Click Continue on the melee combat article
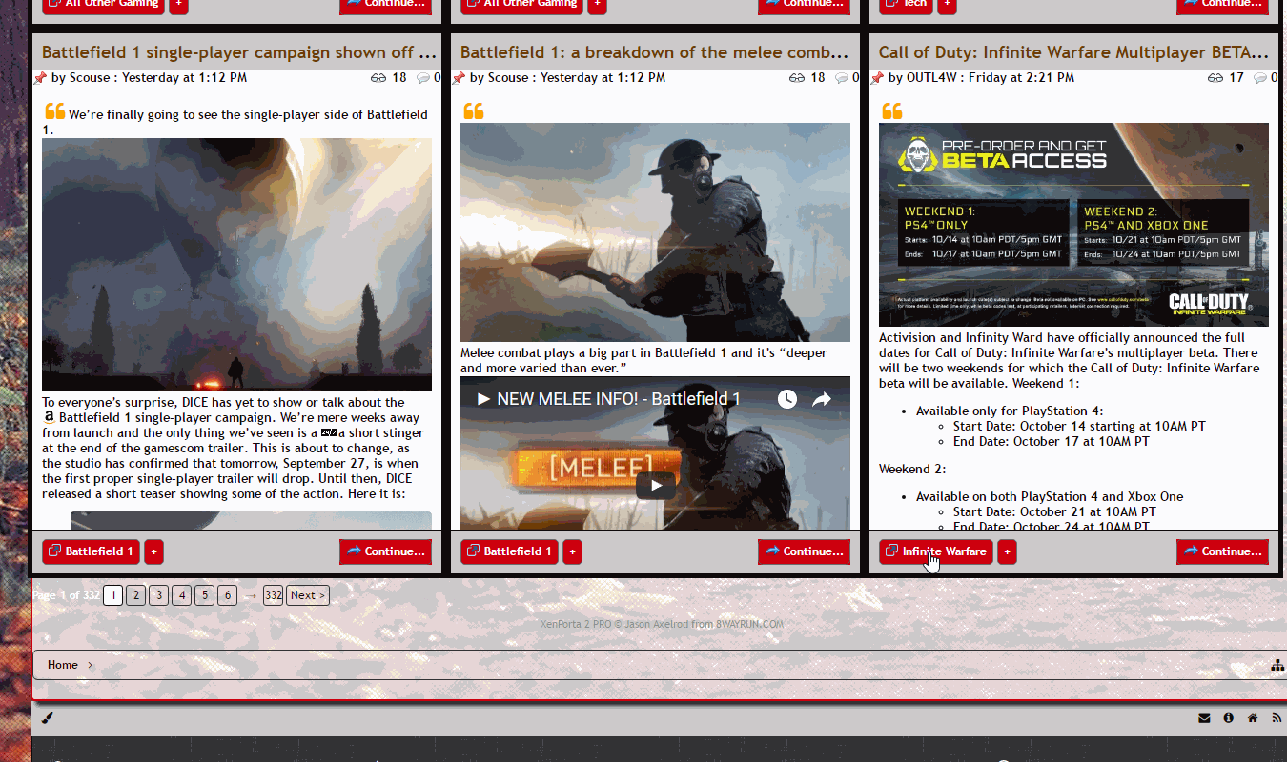The height and width of the screenshot is (762, 1287). (804, 551)
